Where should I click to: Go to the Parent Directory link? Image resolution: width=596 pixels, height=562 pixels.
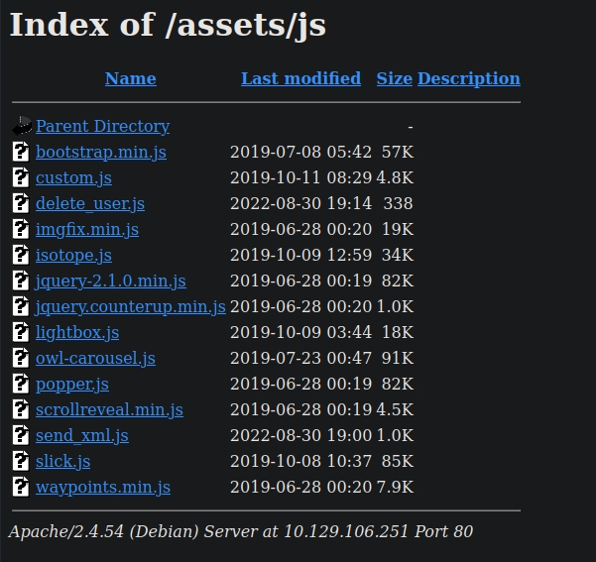coord(102,126)
